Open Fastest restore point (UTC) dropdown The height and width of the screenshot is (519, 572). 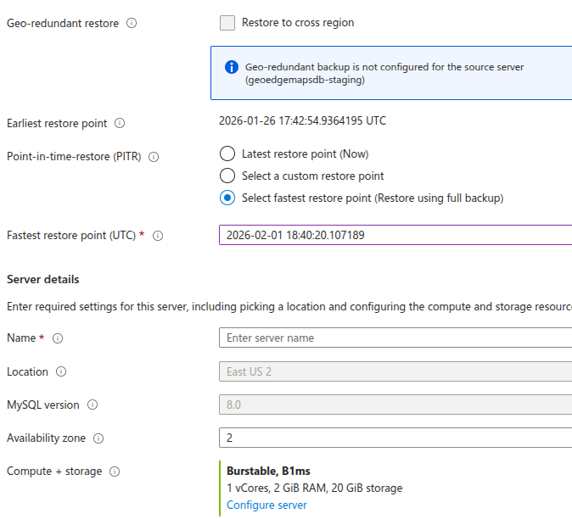395,235
